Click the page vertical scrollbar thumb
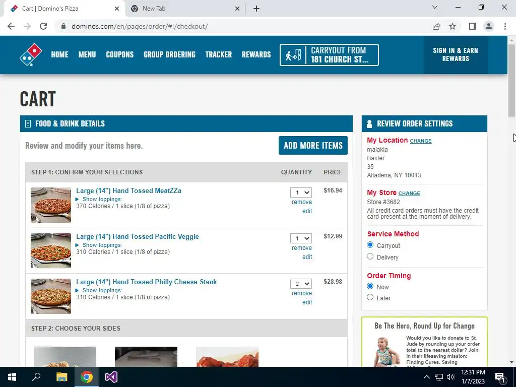This screenshot has height=387, width=516. coord(511,81)
